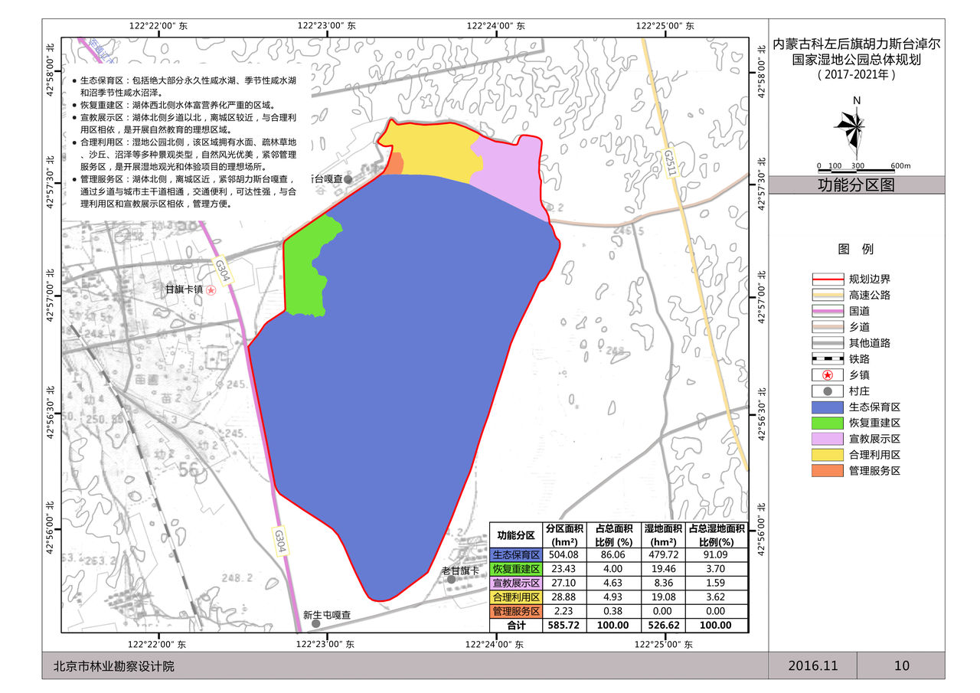Click table cell value 91.09
Viewport: 980px width, 693px height.
(x=716, y=555)
